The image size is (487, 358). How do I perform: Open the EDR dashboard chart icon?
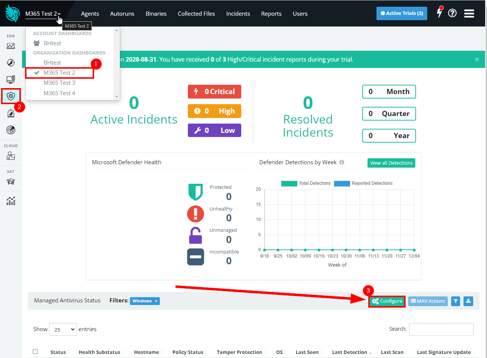point(11,46)
